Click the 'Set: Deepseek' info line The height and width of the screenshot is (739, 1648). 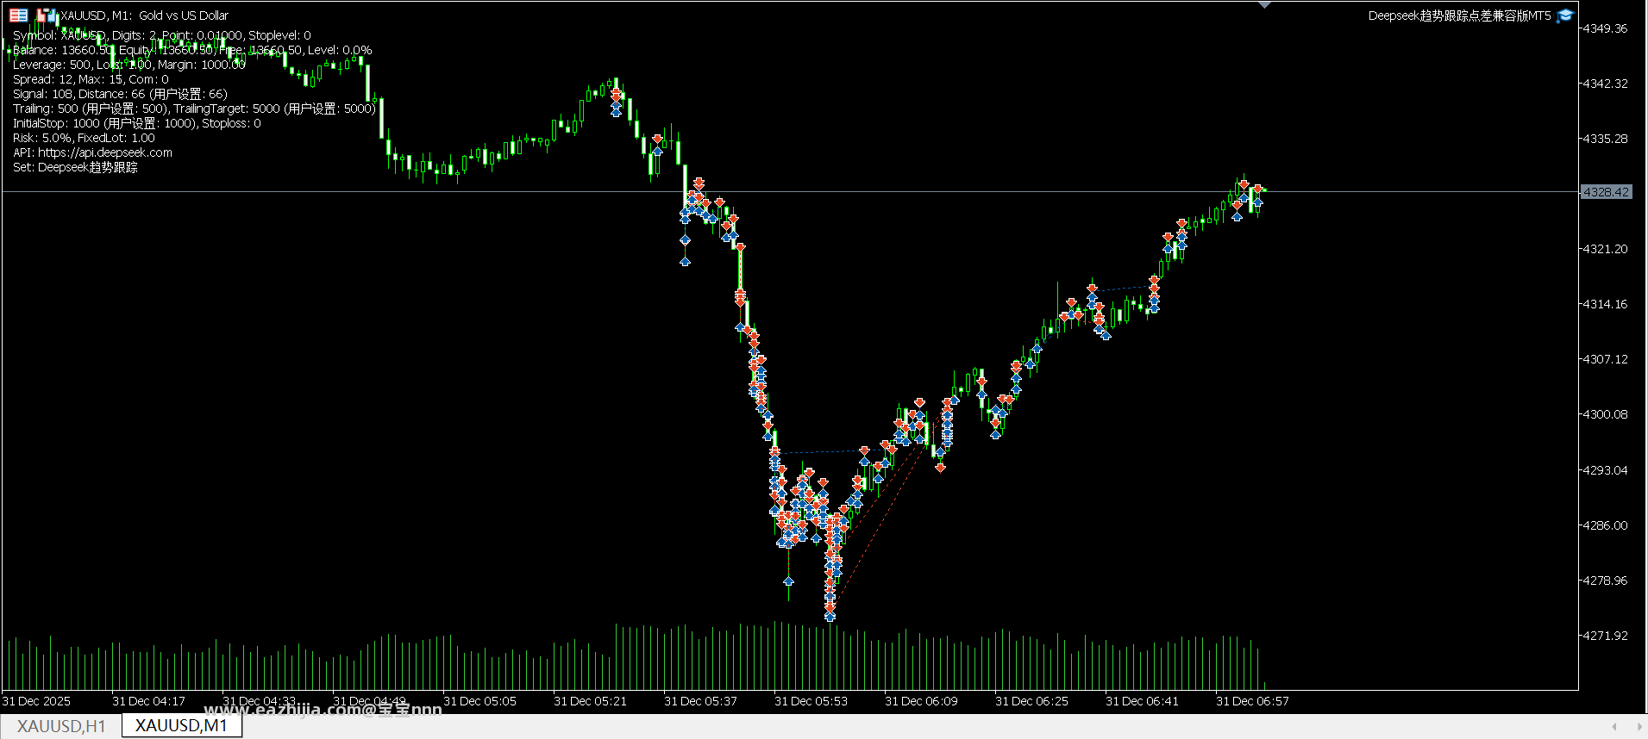click(x=75, y=167)
